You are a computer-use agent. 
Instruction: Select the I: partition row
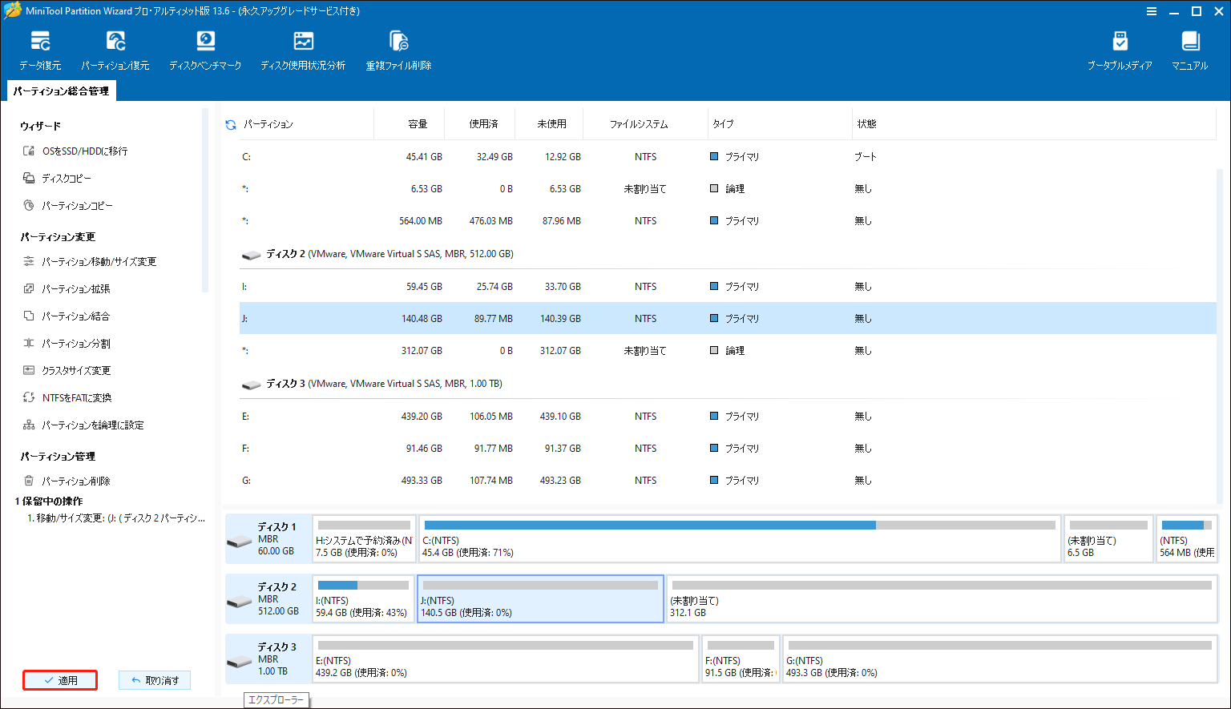(728, 287)
